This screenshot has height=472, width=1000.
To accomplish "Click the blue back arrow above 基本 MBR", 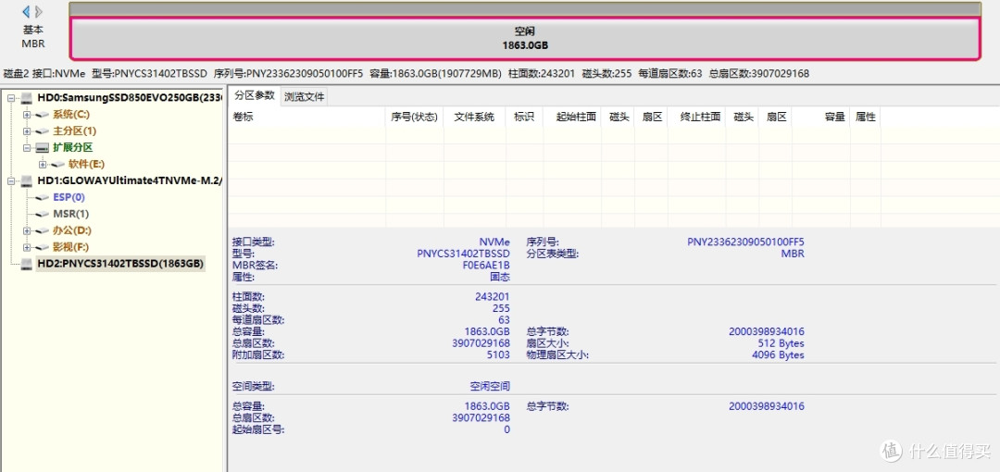I will click(26, 11).
